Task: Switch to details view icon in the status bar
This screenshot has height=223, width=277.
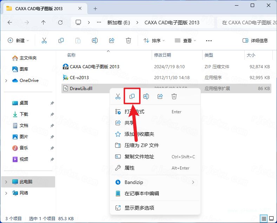Action: (264, 219)
